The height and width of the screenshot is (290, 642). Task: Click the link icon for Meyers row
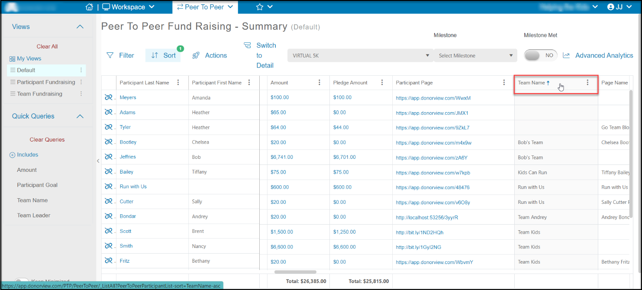[x=108, y=97]
